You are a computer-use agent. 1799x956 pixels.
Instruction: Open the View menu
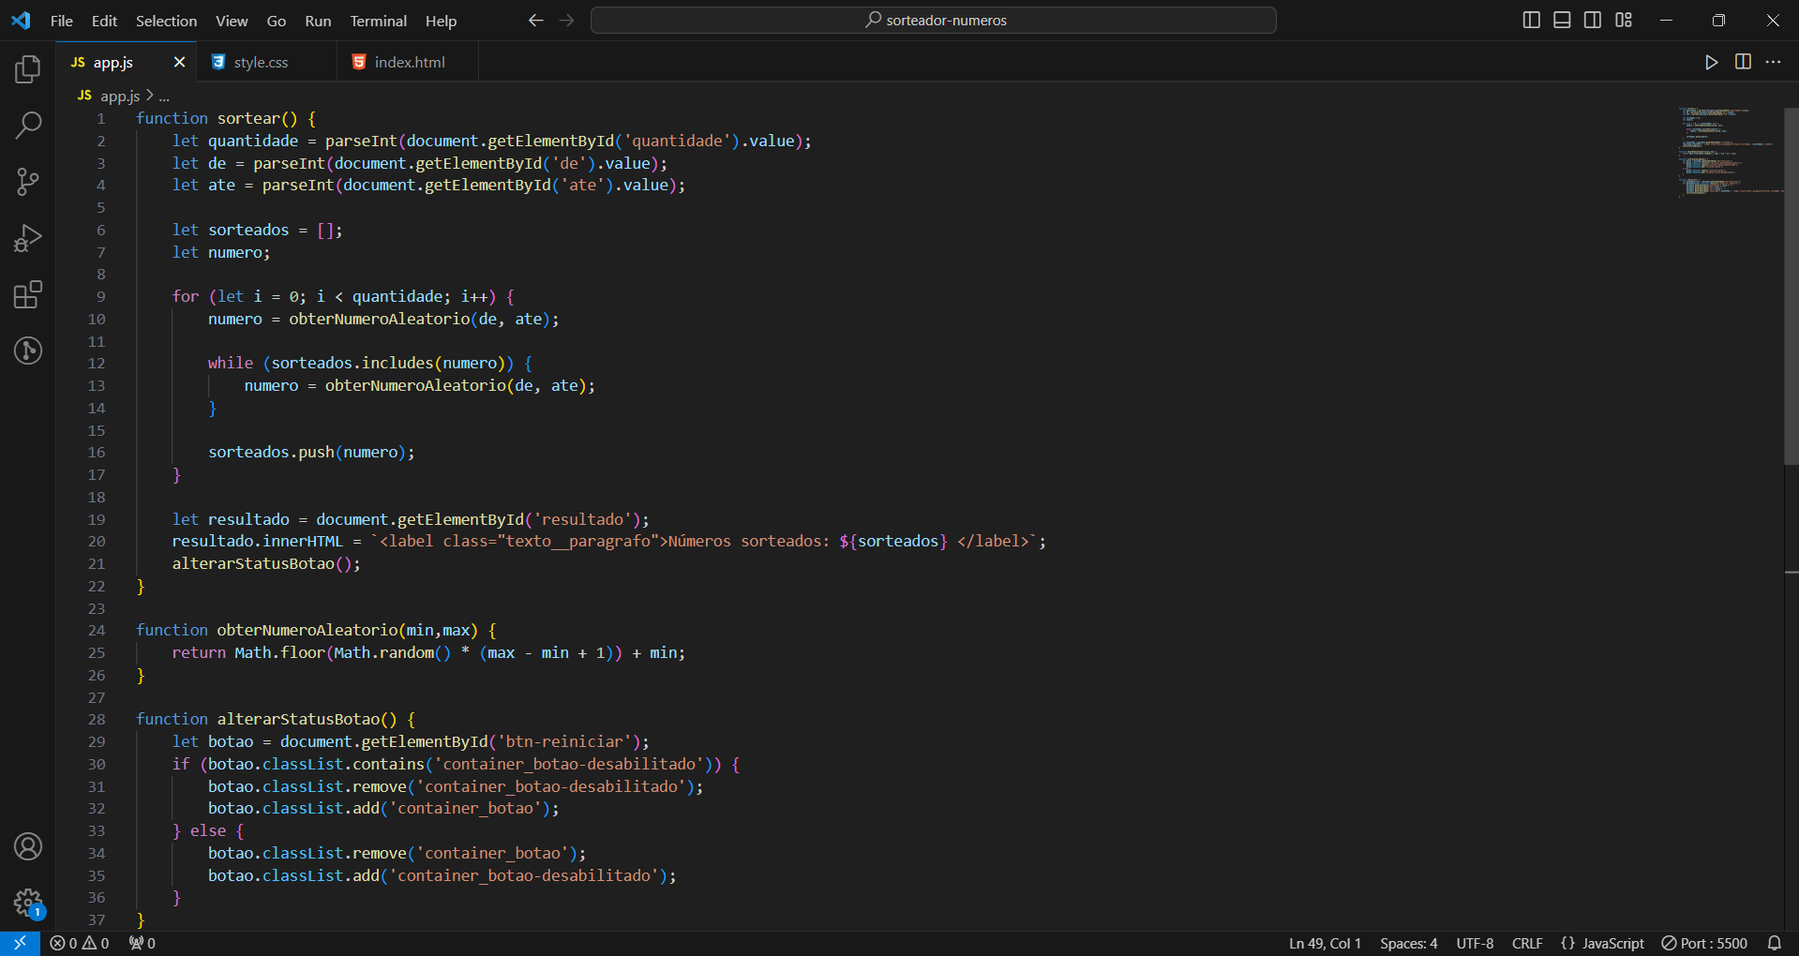point(232,21)
